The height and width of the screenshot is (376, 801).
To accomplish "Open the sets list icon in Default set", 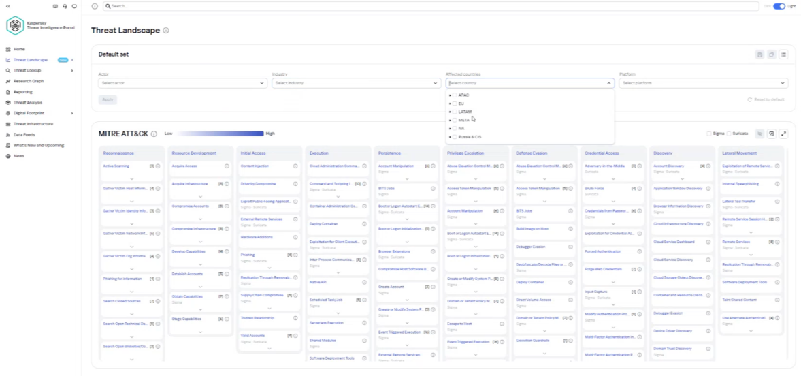I will (783, 54).
